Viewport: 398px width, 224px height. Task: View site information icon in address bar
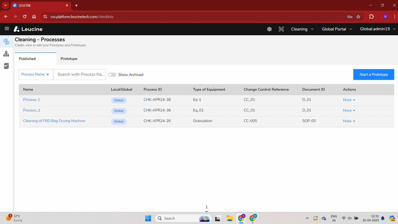(45, 17)
